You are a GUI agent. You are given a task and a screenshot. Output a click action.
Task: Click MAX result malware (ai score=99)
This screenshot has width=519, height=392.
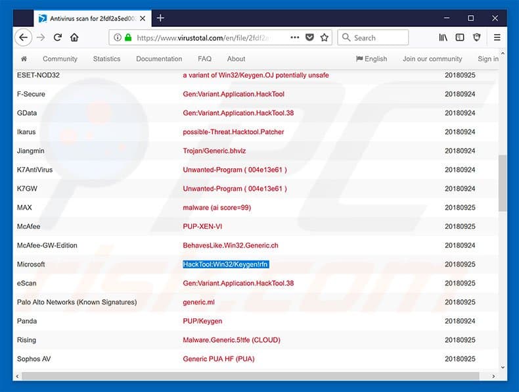click(217, 207)
